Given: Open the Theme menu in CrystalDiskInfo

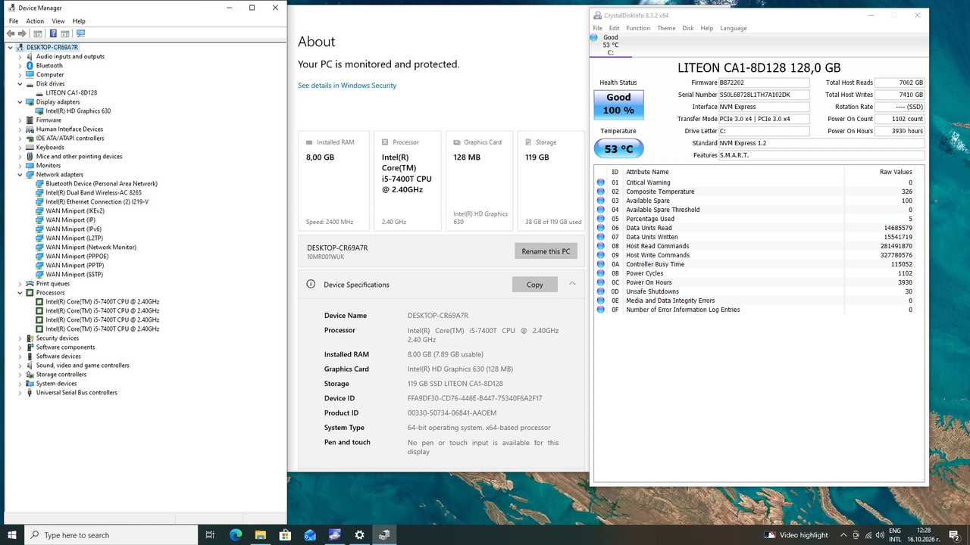Looking at the screenshot, I should pos(666,28).
